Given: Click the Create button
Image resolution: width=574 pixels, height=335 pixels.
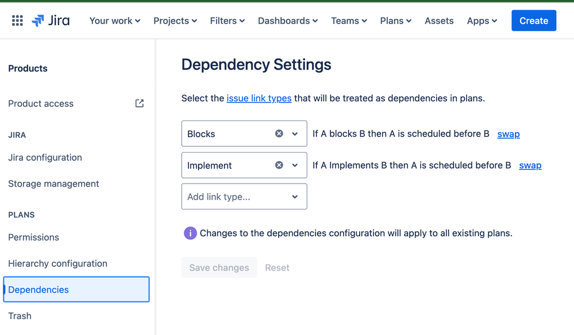Looking at the screenshot, I should coord(534,21).
